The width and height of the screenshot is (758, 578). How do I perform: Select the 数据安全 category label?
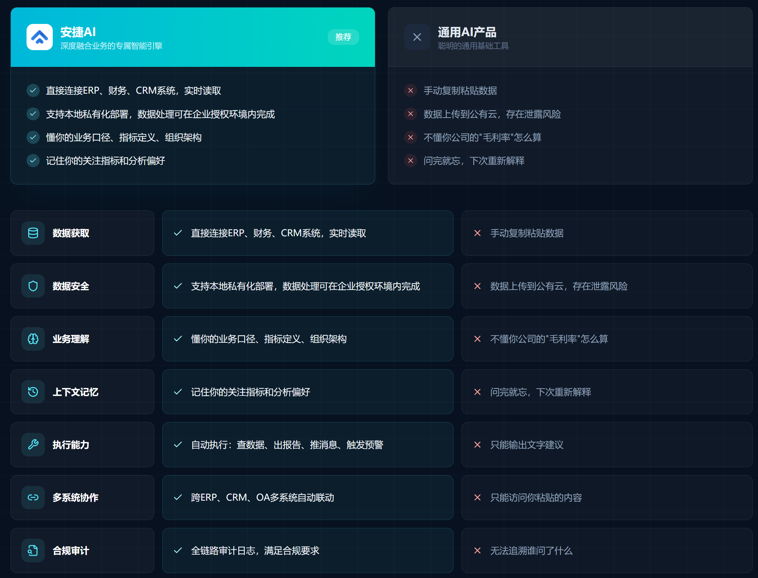point(71,286)
